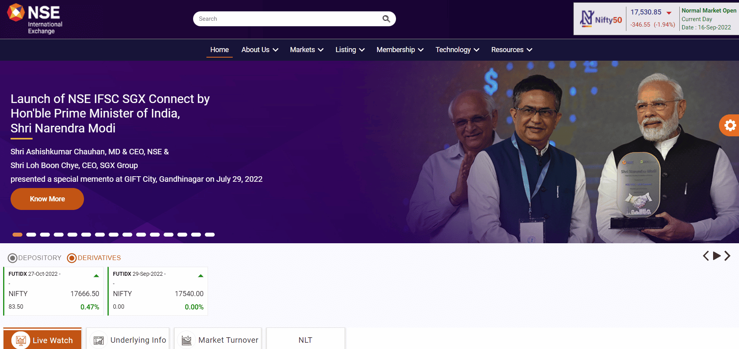Expand the Markets menu dropdown

[307, 50]
